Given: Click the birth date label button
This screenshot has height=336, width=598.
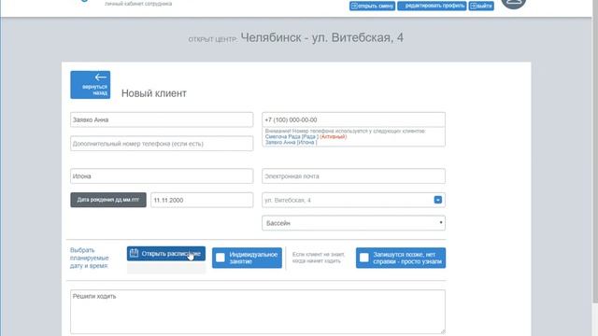Looking at the screenshot, I should [108, 200].
